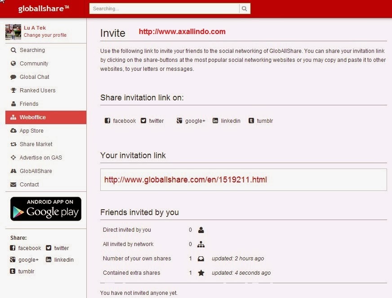Click the search magnifier button in header

tap(245, 9)
